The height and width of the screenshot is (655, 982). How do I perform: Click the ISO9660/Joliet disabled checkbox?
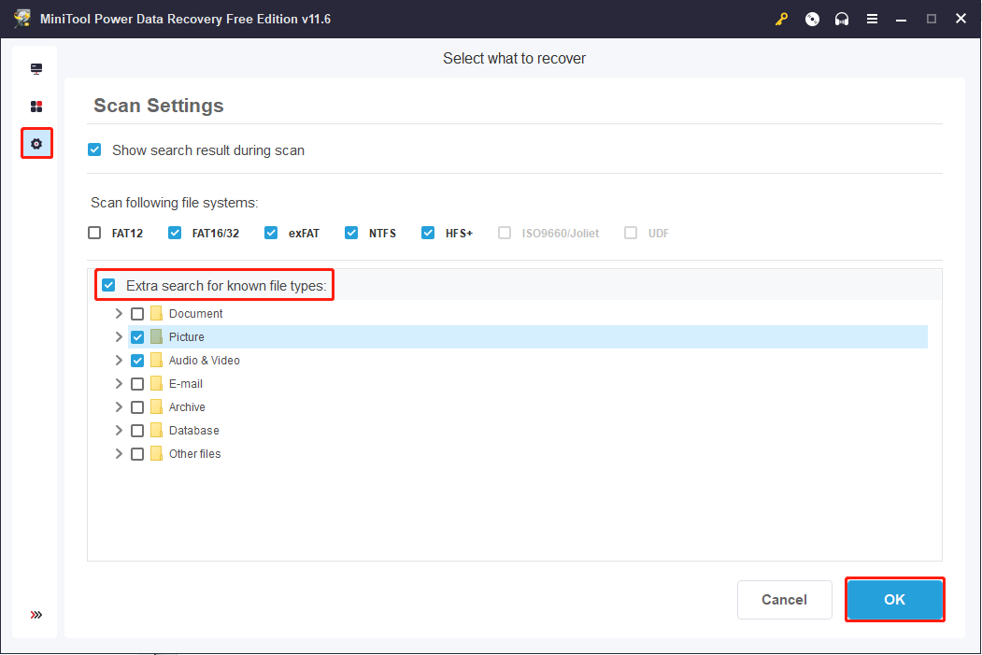click(505, 233)
